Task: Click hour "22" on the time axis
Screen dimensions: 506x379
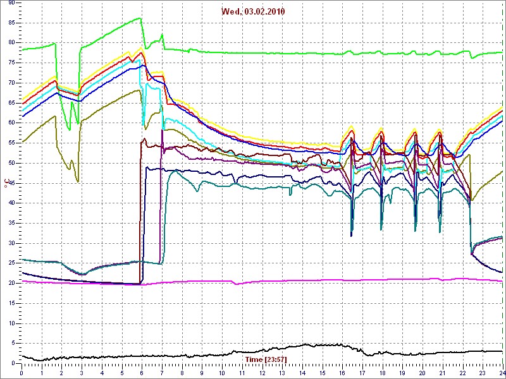Action: click(x=462, y=373)
